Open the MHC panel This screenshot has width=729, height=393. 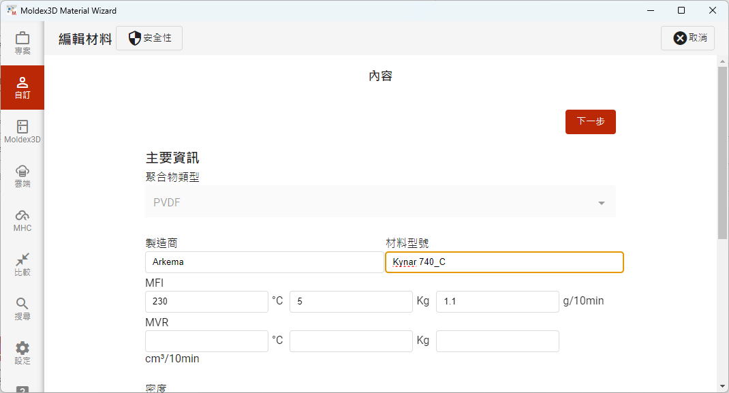[x=22, y=221]
